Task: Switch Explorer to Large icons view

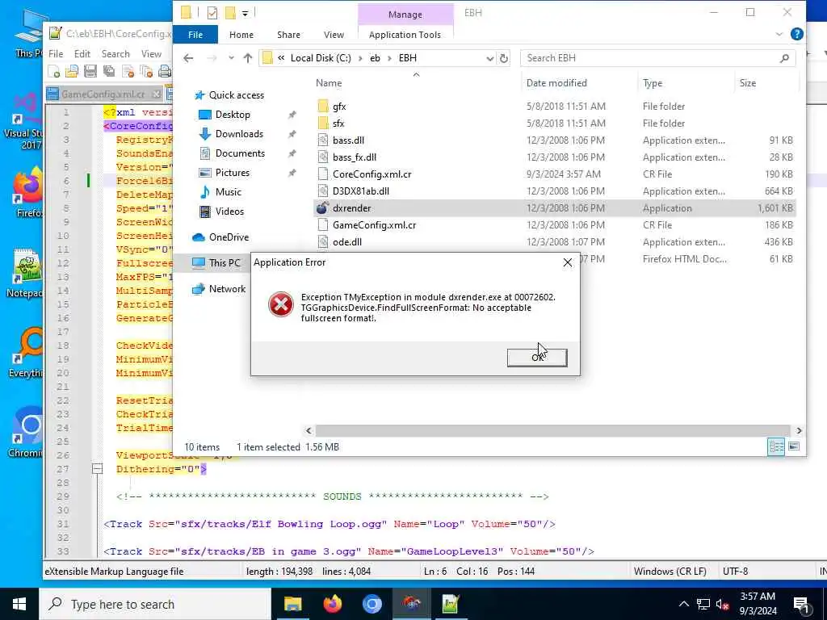Action: pyautogui.click(x=794, y=447)
